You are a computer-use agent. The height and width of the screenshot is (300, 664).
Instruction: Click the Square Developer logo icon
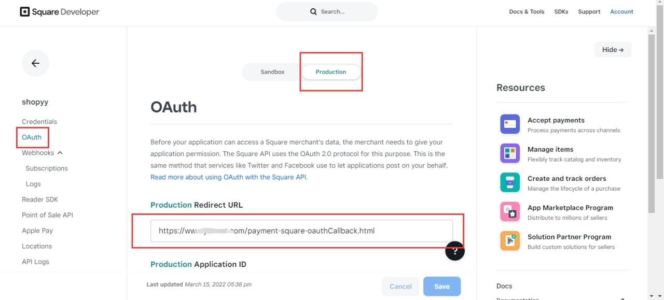[25, 11]
